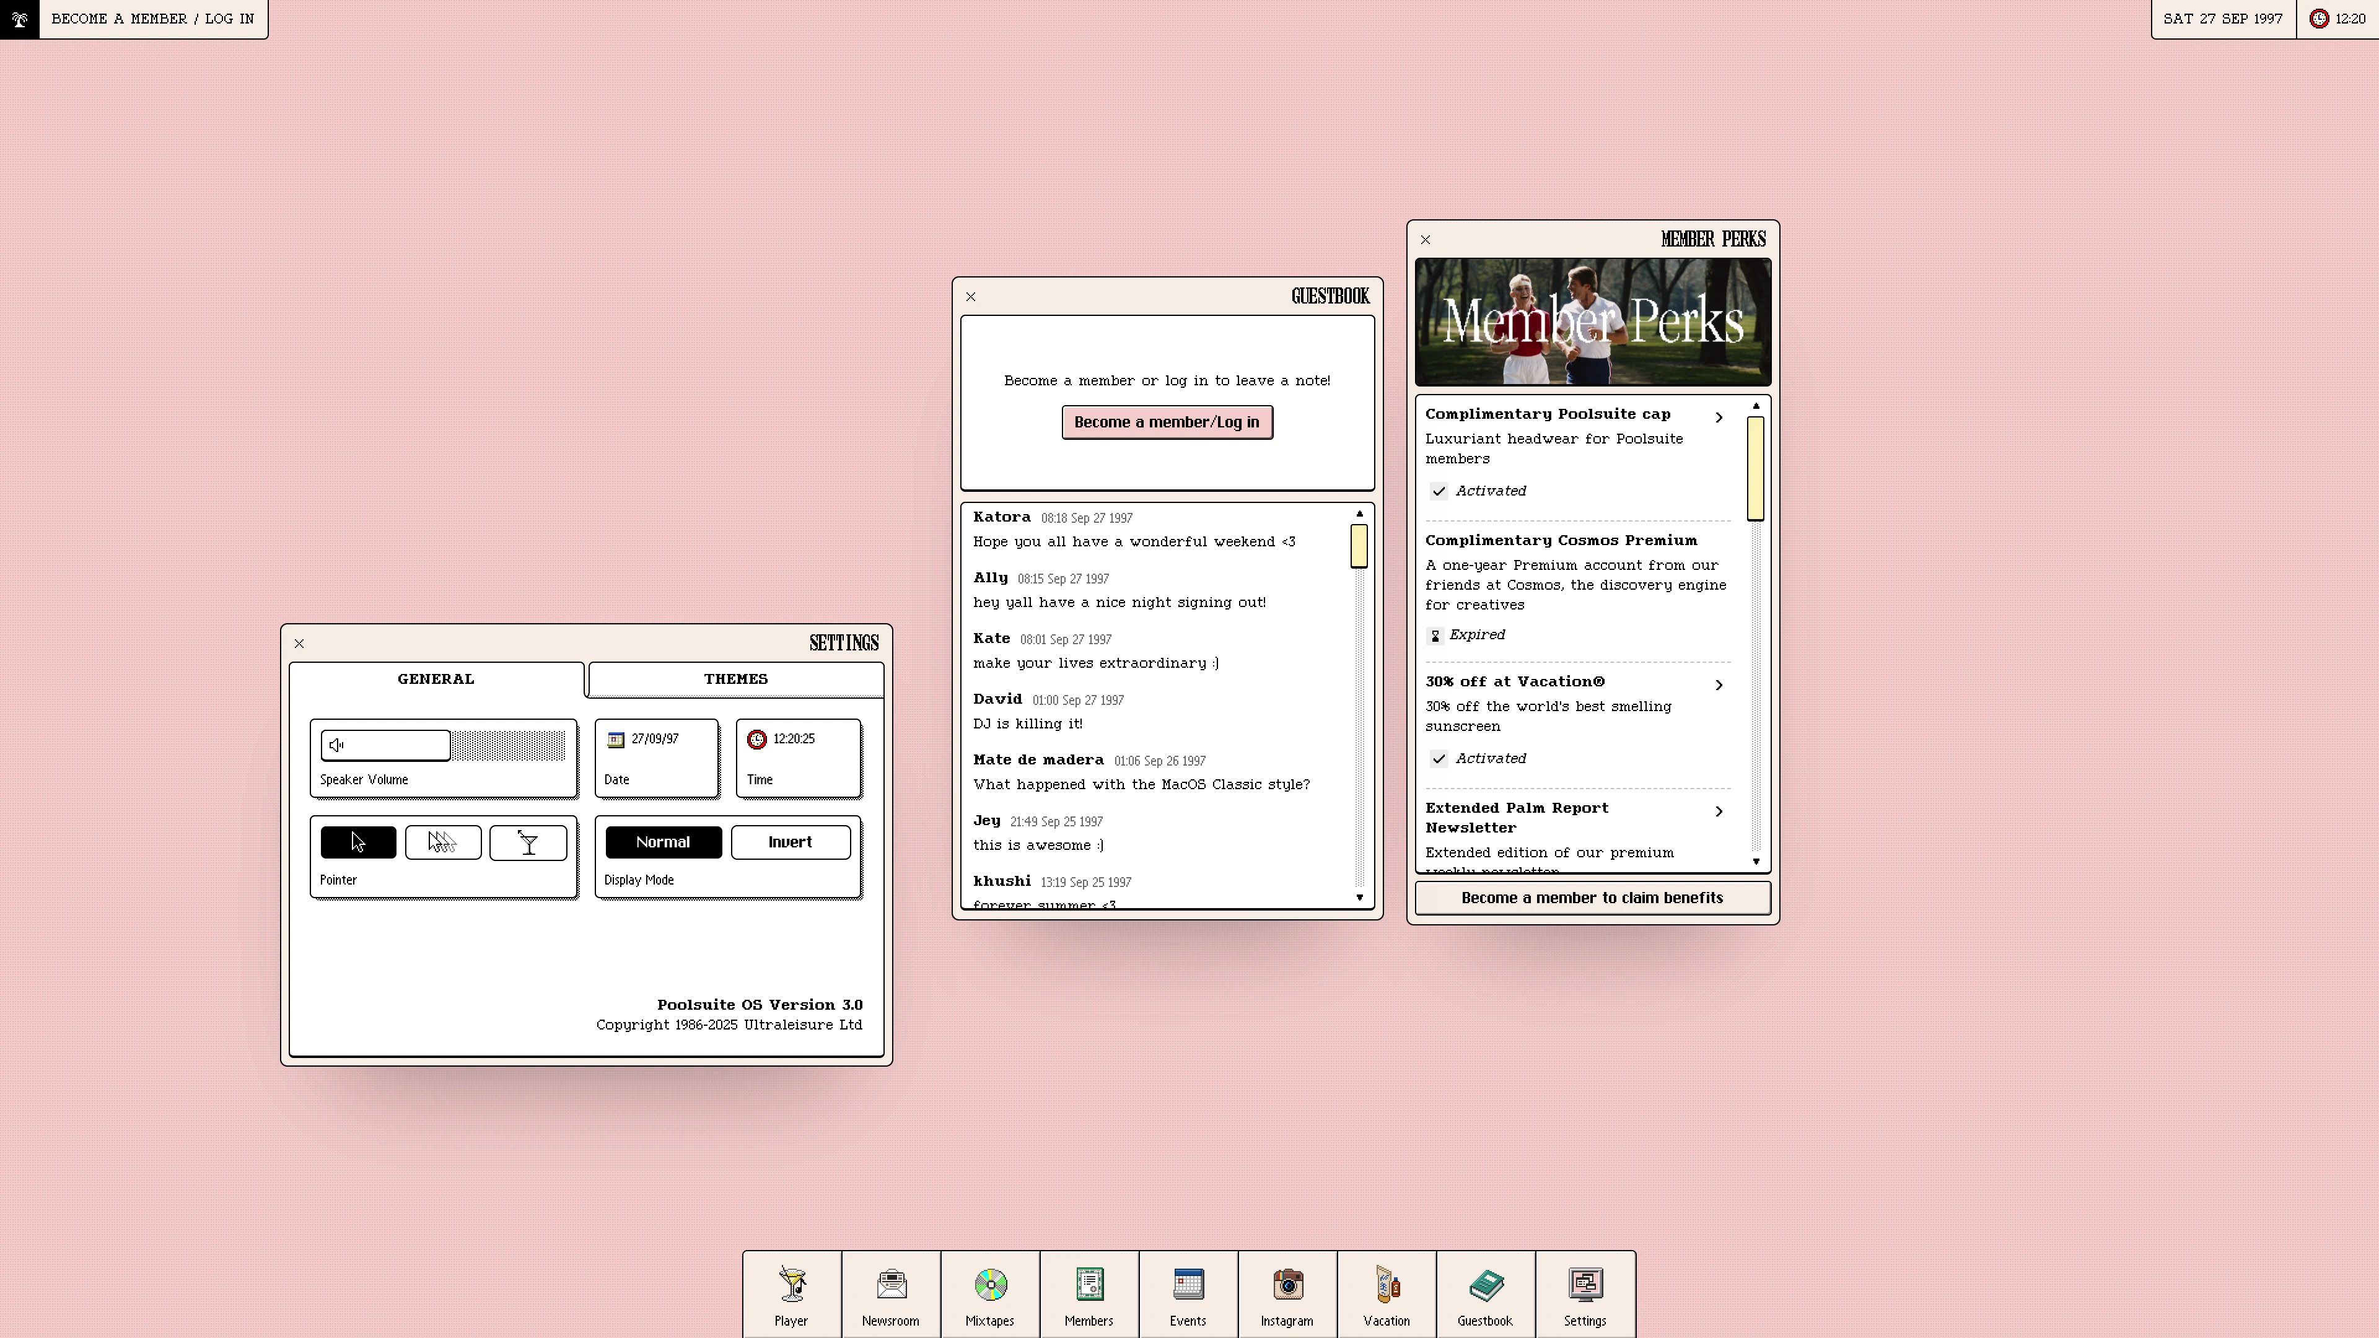
Task: Expand the 30% off at Vacation perk
Action: (1718, 685)
